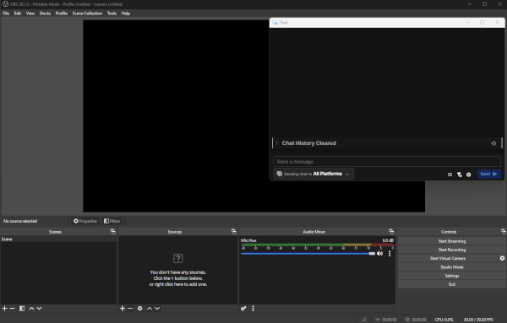This screenshot has width=507, height=323.
Task: Add a source with plus icon
Action: click(x=123, y=309)
